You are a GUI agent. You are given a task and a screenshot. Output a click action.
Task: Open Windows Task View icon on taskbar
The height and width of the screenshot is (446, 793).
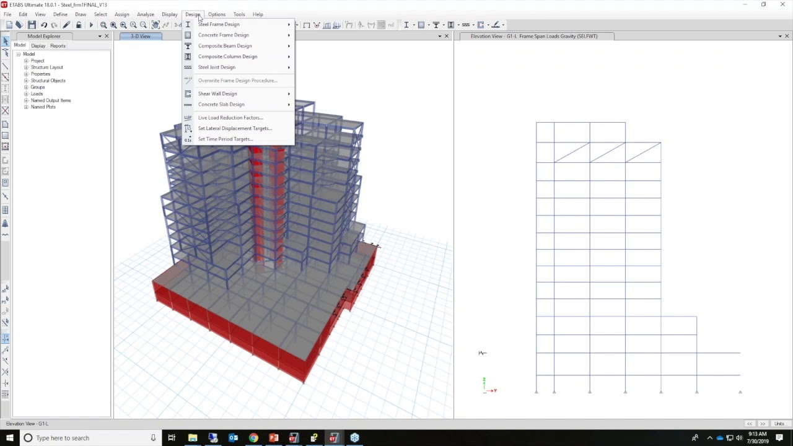172,438
